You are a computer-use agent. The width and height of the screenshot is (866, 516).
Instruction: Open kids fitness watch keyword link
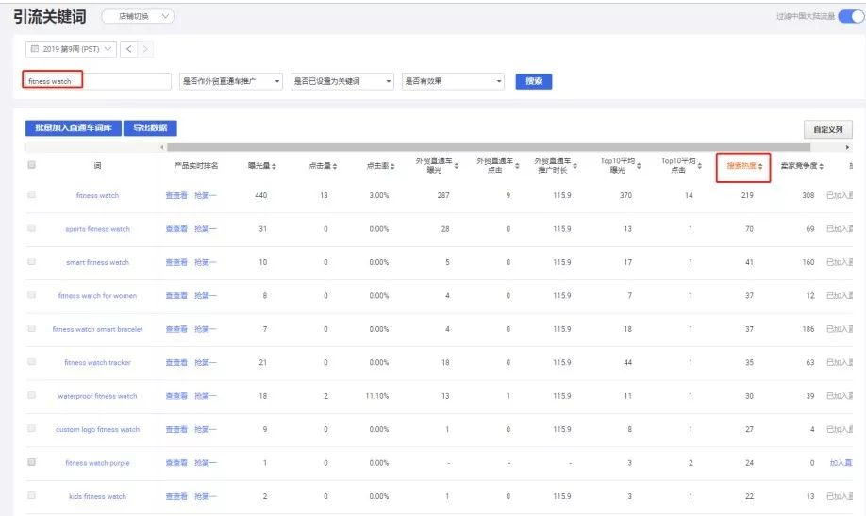click(x=97, y=497)
